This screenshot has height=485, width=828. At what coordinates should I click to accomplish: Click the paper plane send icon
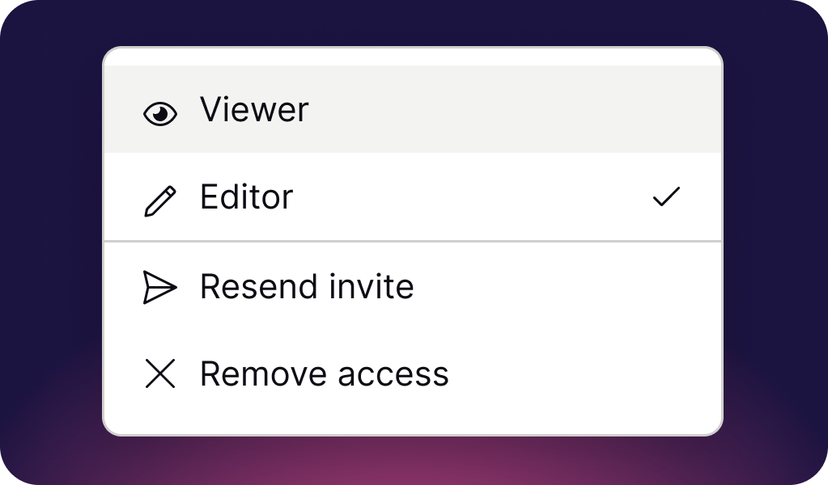pos(159,288)
